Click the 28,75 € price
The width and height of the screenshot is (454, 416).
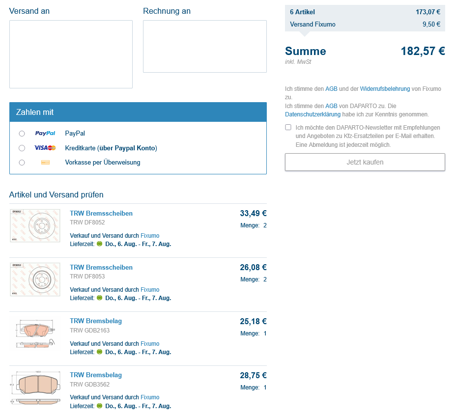(x=253, y=375)
